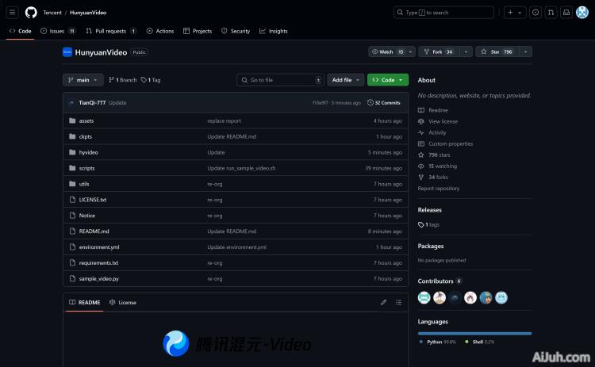This screenshot has height=367, width=595.
Task: Switch to the Issues tab
Action: click(58, 31)
